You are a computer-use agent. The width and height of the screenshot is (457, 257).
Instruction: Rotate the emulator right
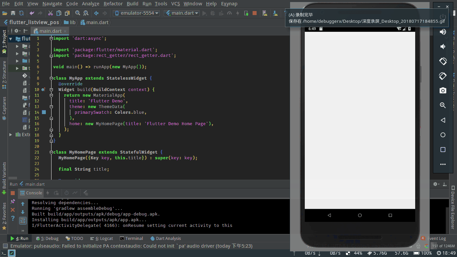coord(443,76)
